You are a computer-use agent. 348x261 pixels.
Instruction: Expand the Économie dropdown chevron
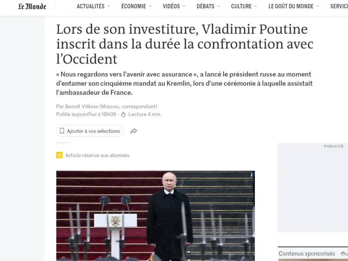pos(150,6)
